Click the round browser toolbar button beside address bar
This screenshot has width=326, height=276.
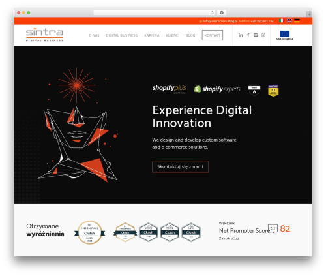pos(222,13)
